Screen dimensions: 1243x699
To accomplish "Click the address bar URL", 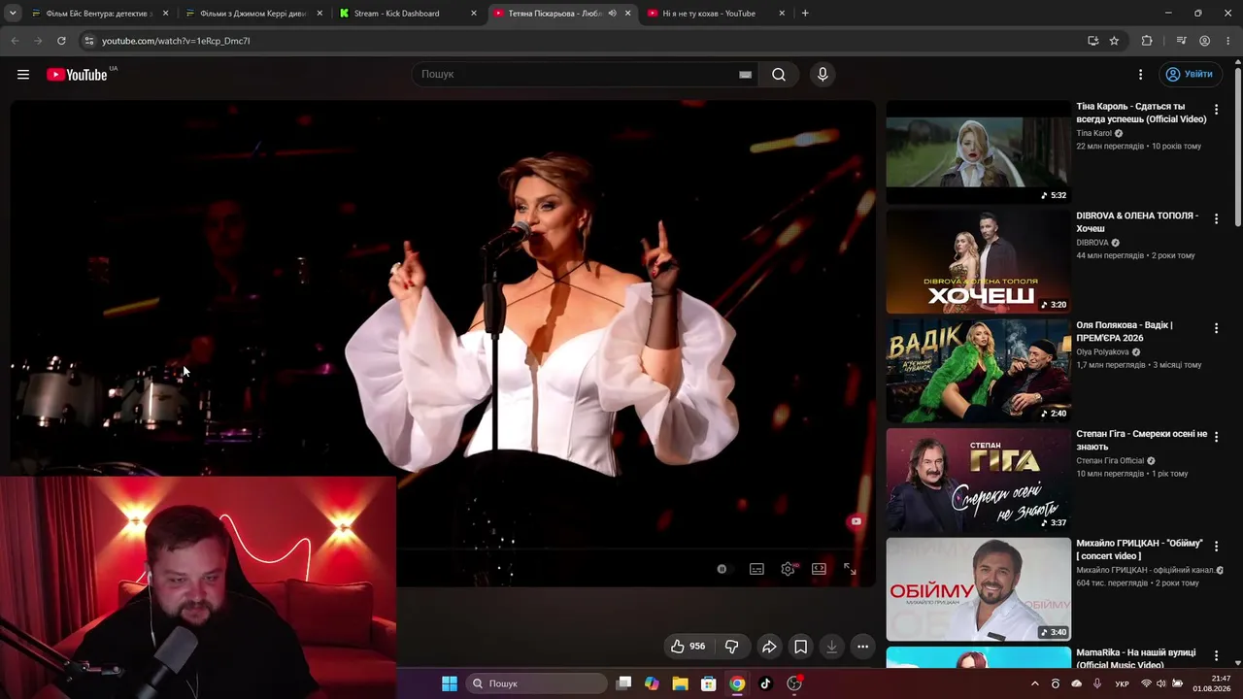I will tap(176, 41).
